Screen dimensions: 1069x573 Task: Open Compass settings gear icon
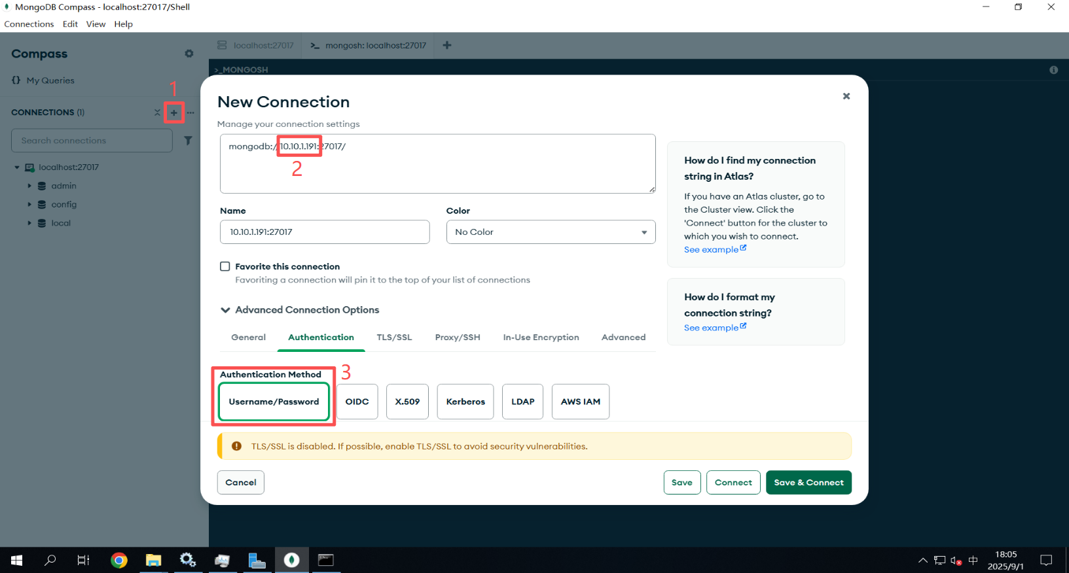click(x=189, y=54)
